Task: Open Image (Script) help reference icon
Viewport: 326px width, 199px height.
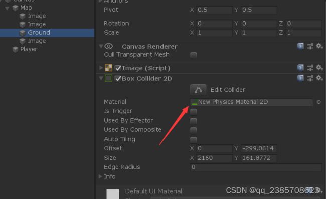Action: 300,68
